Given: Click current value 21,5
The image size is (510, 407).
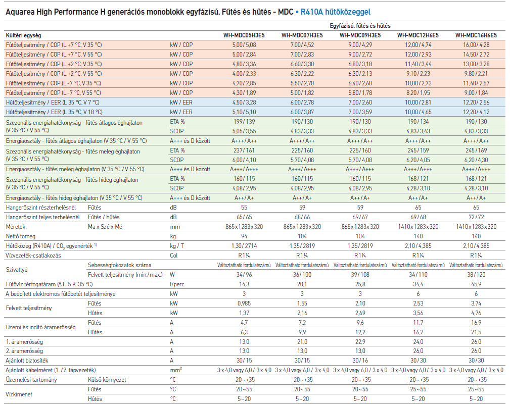Looking at the screenshot, I should pyautogui.click(x=476, y=332).
